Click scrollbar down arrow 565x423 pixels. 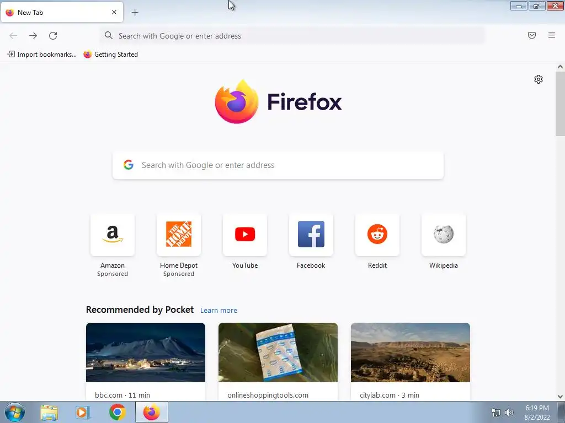[560, 397]
